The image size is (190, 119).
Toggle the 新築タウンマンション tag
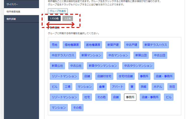[x=103, y=66]
